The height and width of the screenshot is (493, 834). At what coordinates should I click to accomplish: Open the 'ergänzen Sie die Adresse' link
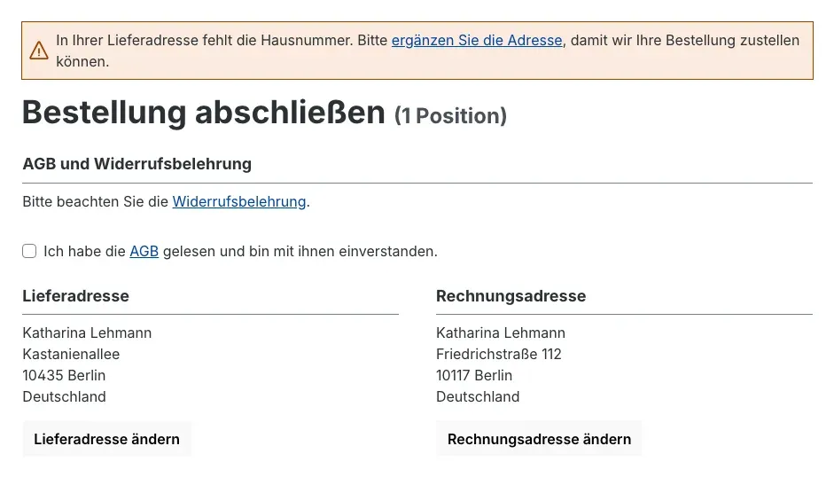tap(477, 41)
